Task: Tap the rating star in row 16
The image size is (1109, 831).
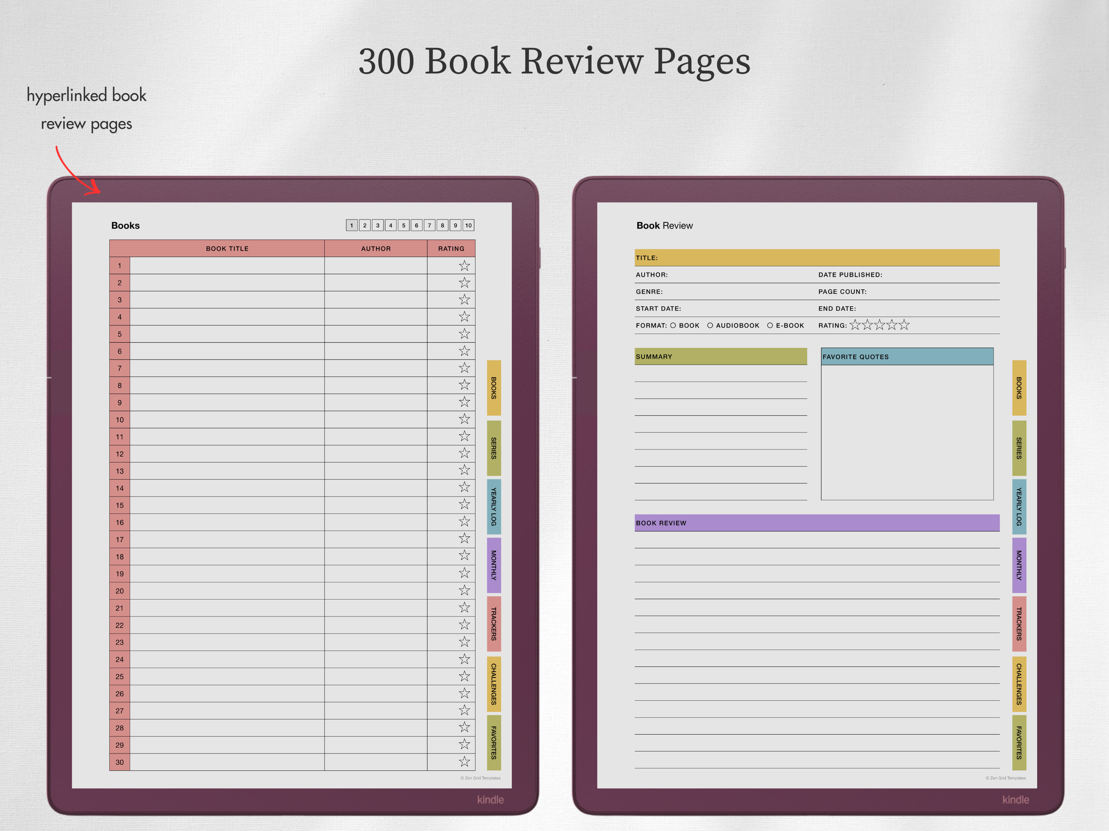Action: (x=464, y=522)
